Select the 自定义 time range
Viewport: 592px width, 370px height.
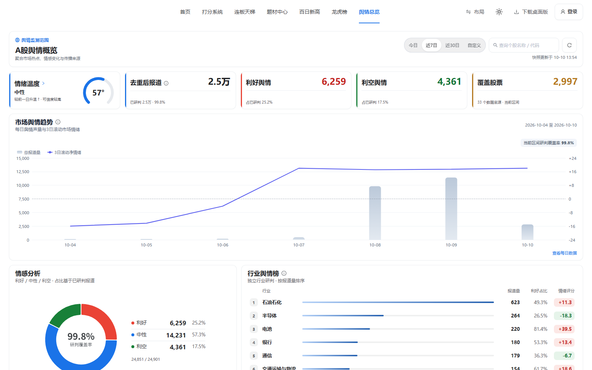pyautogui.click(x=474, y=45)
